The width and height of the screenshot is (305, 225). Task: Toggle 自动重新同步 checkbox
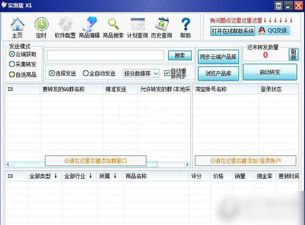coord(167,73)
